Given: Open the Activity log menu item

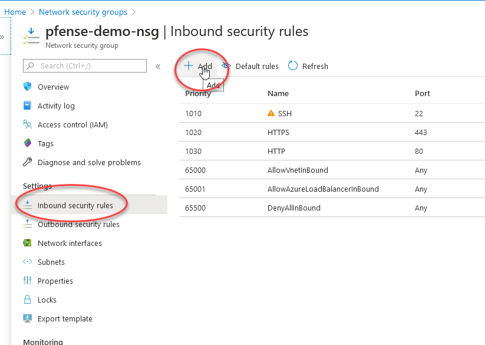Looking at the screenshot, I should [x=56, y=106].
